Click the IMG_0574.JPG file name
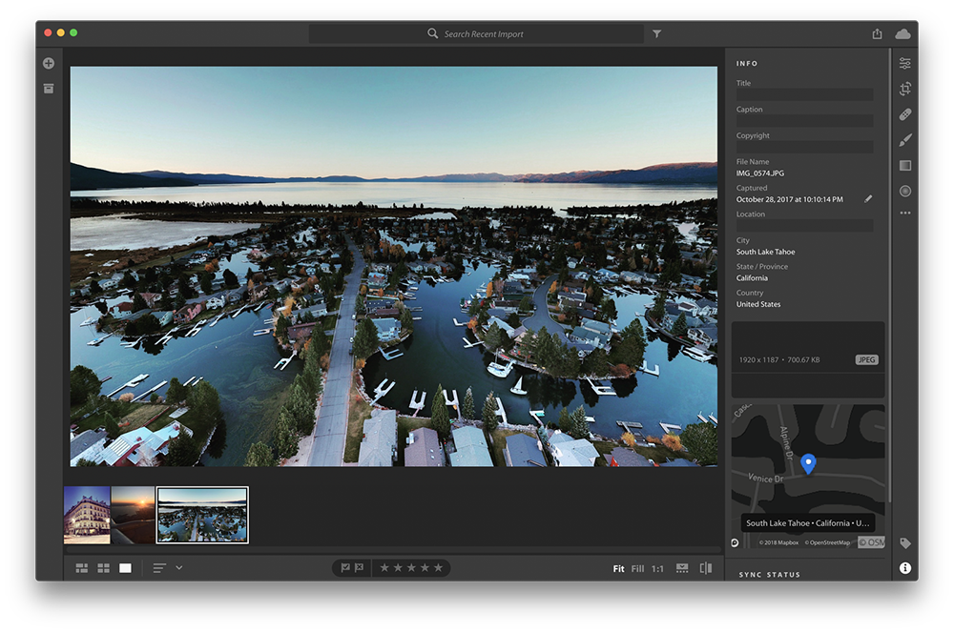The image size is (954, 632). pyautogui.click(x=760, y=173)
